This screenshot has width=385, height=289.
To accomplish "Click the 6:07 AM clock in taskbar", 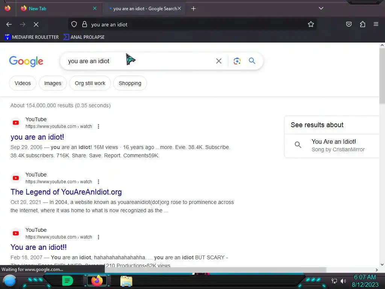I will [365, 277].
